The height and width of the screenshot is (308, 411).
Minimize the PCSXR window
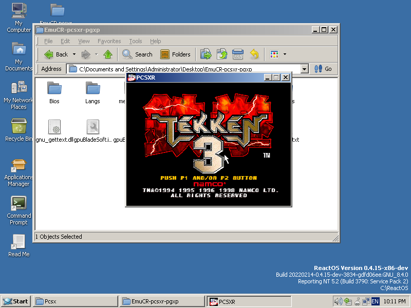coord(267,78)
